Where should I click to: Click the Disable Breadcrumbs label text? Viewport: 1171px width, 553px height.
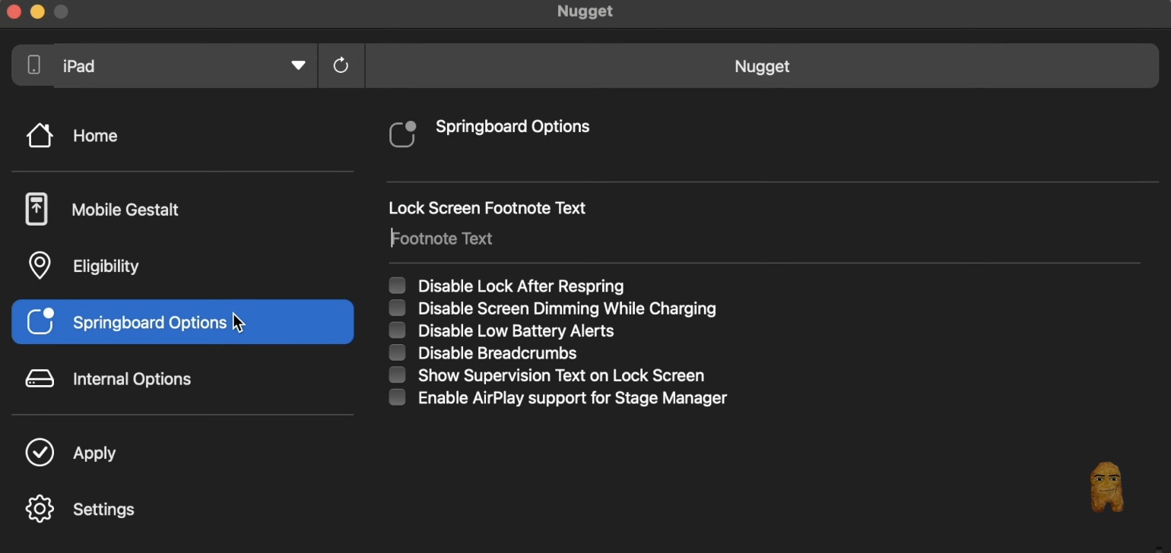pyautogui.click(x=497, y=353)
